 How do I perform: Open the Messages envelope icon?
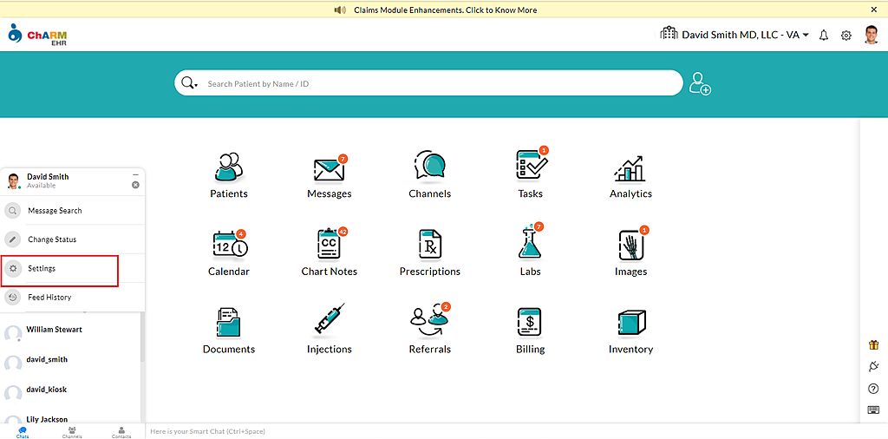(329, 167)
